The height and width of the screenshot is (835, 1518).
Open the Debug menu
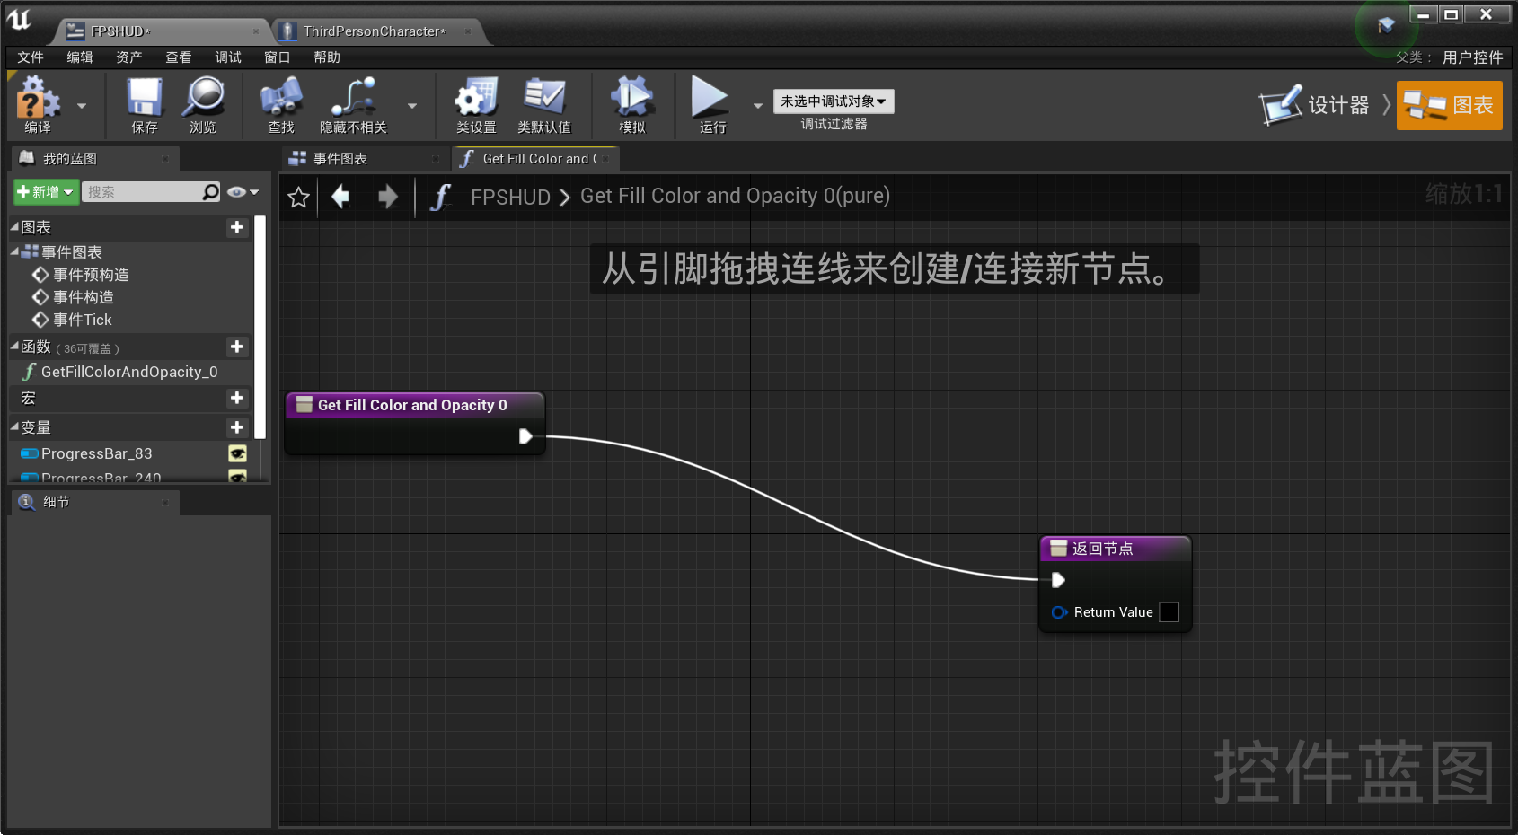227,57
